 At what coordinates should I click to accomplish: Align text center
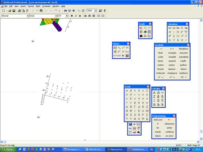[x=90, y=16]
